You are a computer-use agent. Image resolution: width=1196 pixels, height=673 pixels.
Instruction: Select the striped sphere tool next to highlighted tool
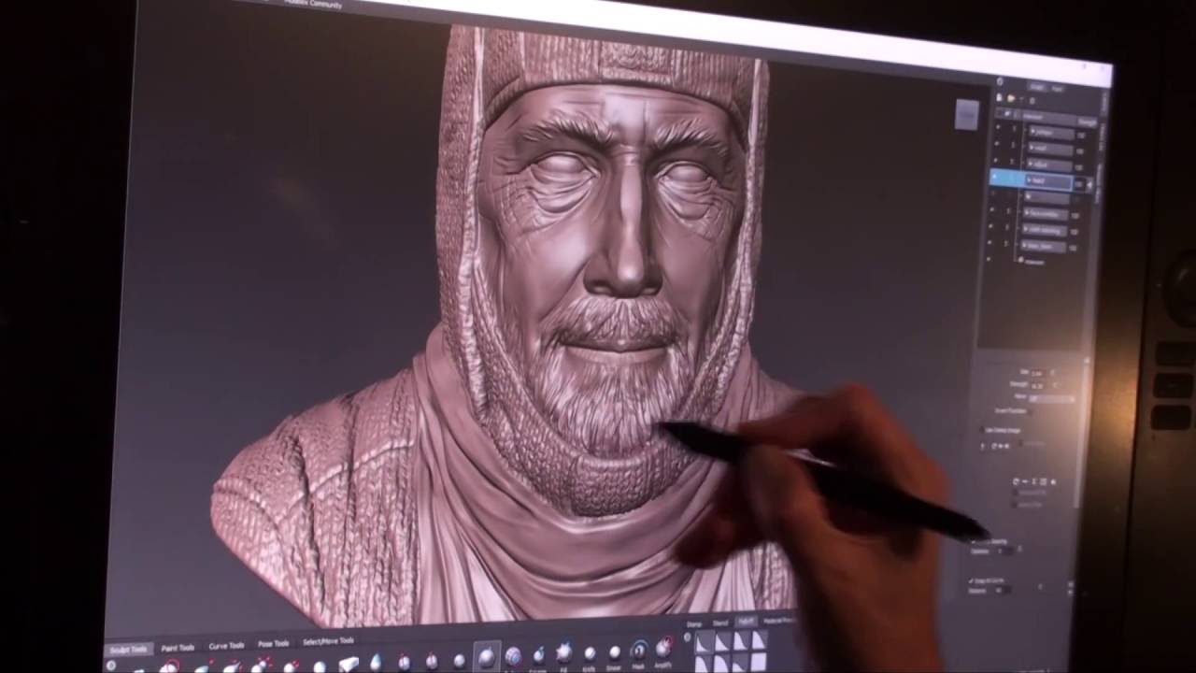pos(513,656)
